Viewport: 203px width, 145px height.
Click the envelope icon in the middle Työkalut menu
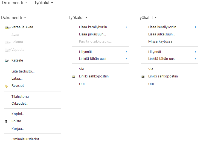click(74, 77)
